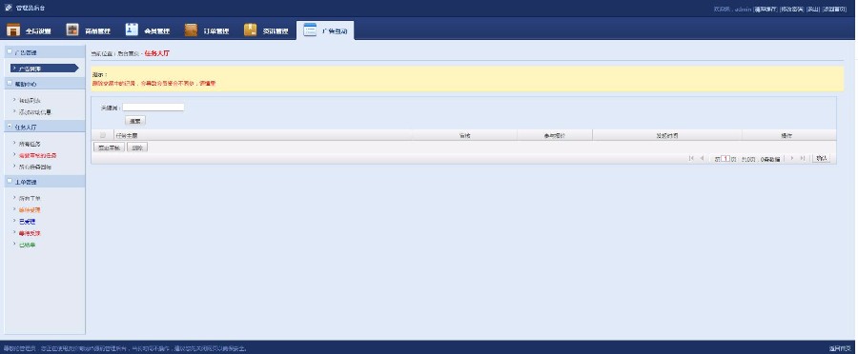Click the last bracketed link in header
858x354 pixels.
tap(834, 9)
